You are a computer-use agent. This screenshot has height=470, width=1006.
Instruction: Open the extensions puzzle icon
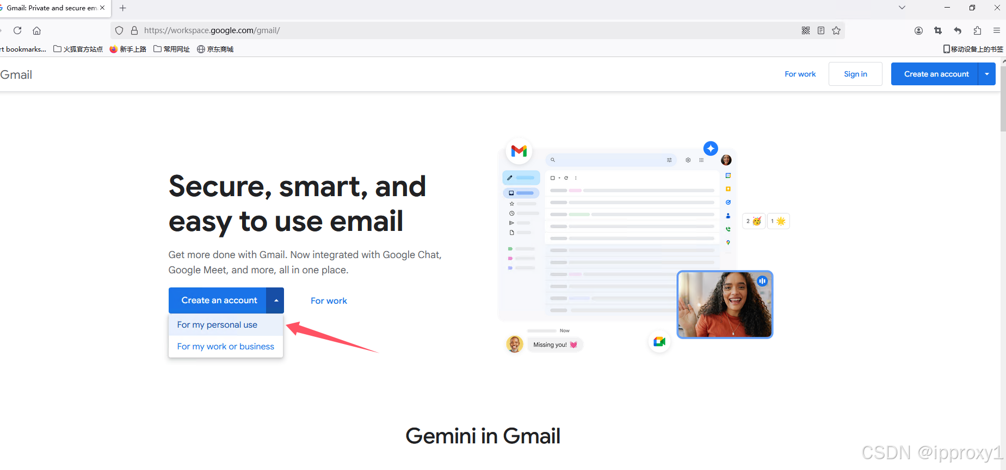[977, 30]
